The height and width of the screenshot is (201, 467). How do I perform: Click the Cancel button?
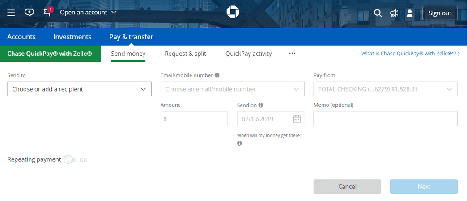pyautogui.click(x=347, y=187)
